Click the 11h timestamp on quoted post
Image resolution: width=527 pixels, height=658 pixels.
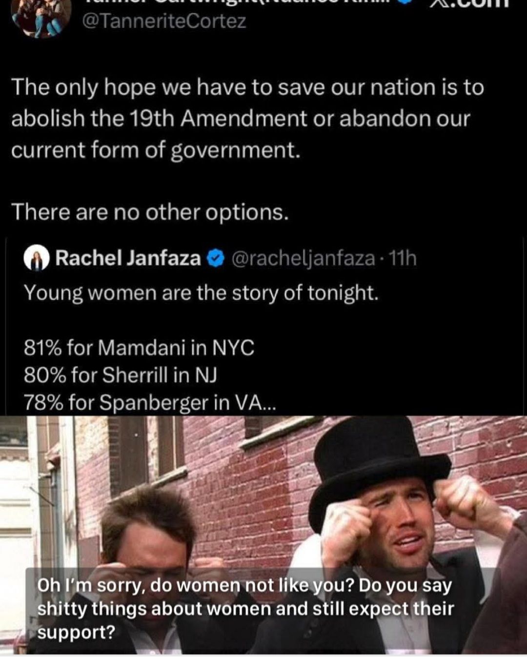(x=403, y=258)
